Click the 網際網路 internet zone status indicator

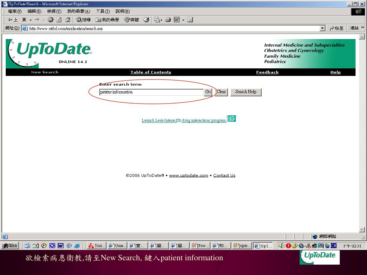pyautogui.click(x=324, y=236)
